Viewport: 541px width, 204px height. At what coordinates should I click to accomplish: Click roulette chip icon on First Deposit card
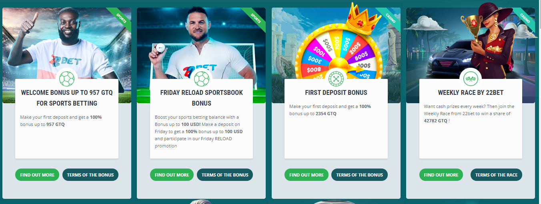pyautogui.click(x=336, y=79)
